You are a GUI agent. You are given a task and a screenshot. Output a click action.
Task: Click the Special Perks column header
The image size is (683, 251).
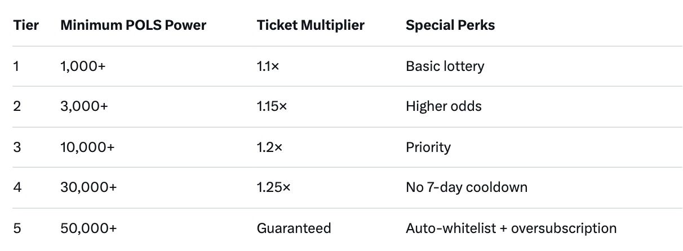(x=450, y=25)
